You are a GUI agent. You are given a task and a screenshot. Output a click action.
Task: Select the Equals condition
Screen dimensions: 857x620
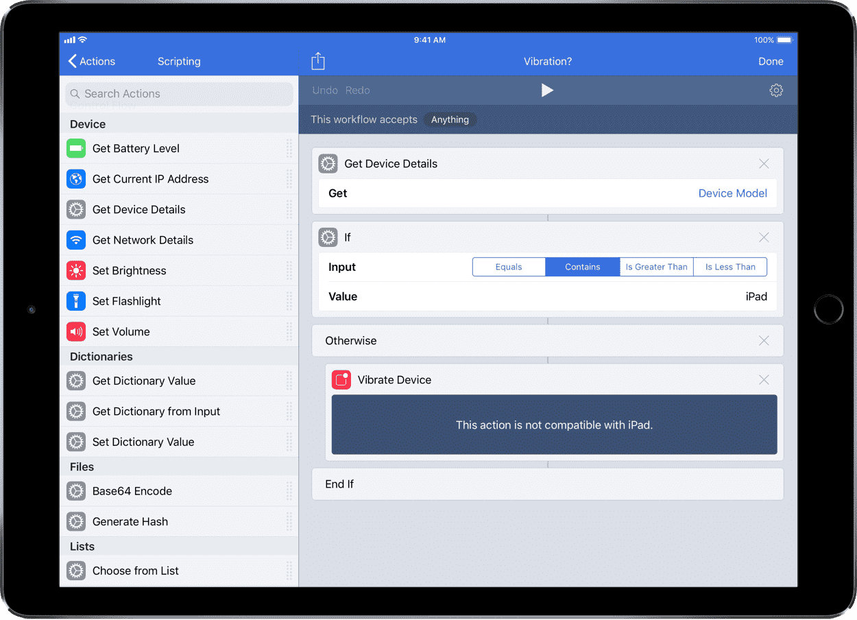coord(509,267)
